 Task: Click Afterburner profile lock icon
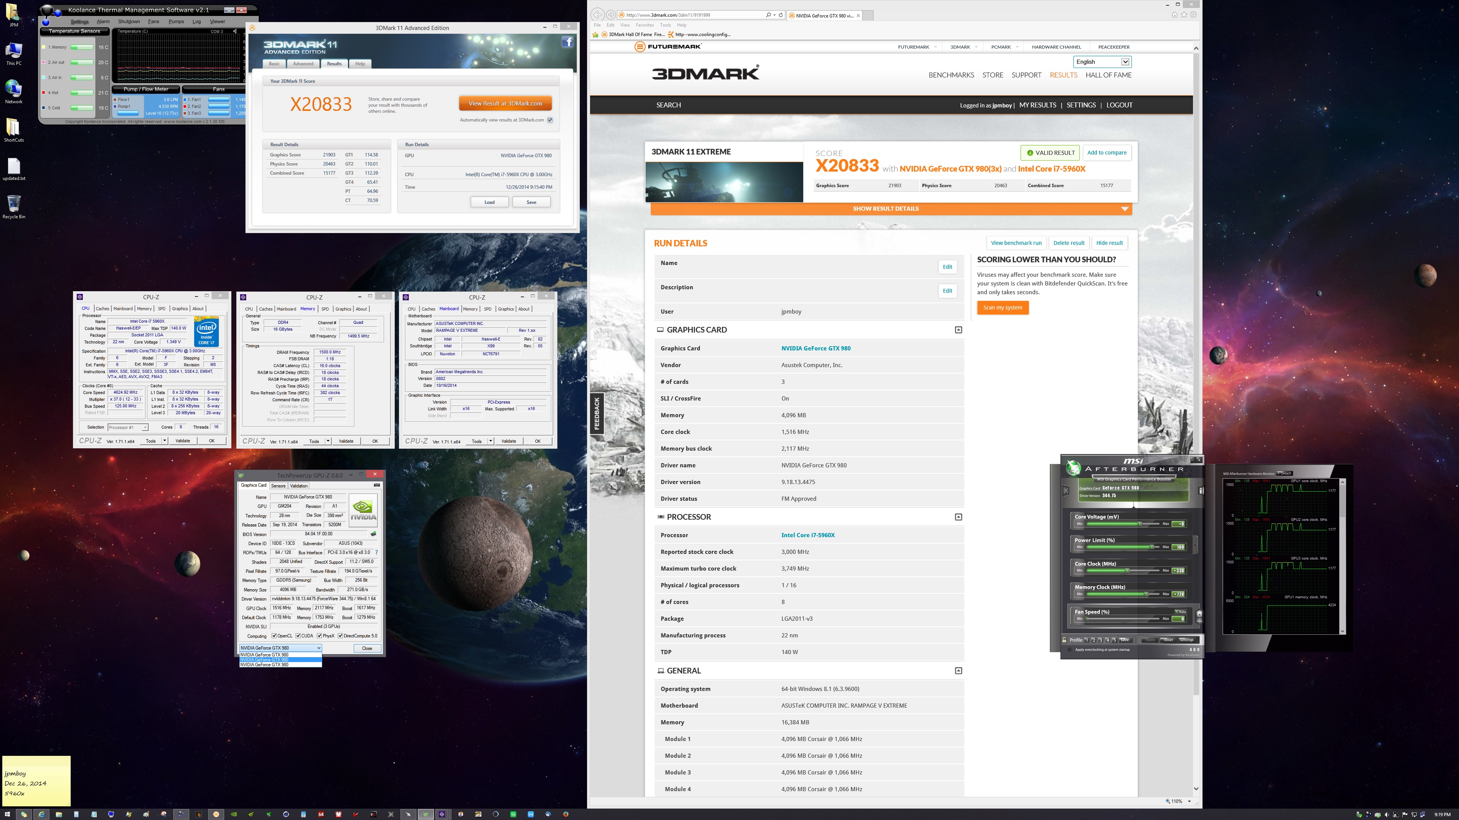[1065, 639]
